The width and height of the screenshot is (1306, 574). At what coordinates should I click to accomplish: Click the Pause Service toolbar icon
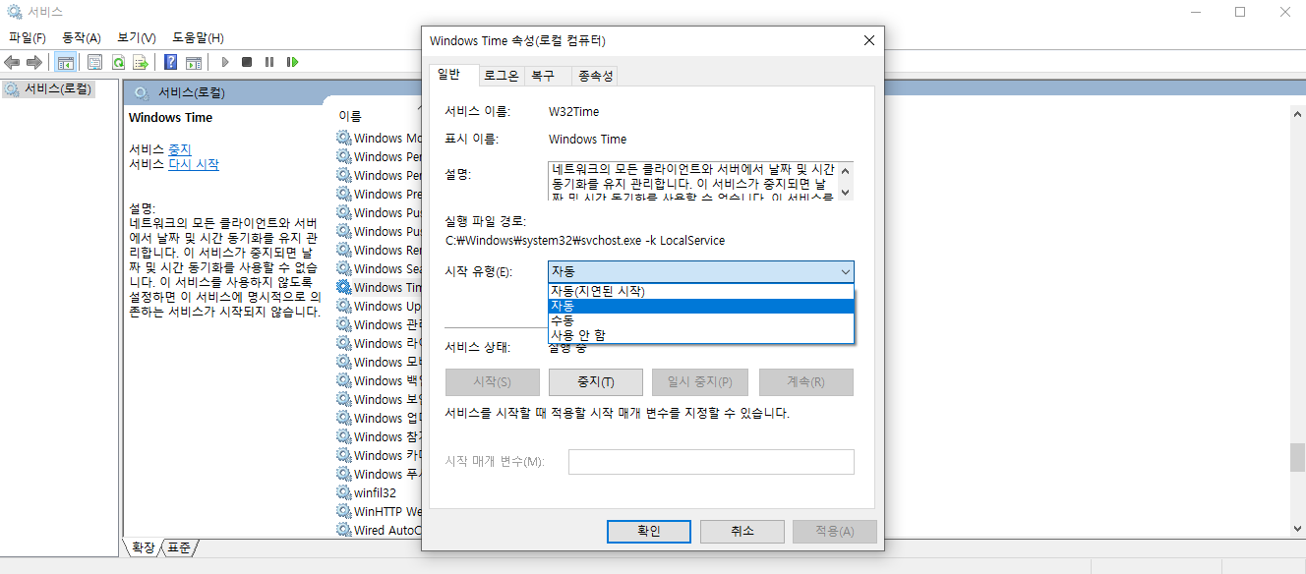pos(269,62)
